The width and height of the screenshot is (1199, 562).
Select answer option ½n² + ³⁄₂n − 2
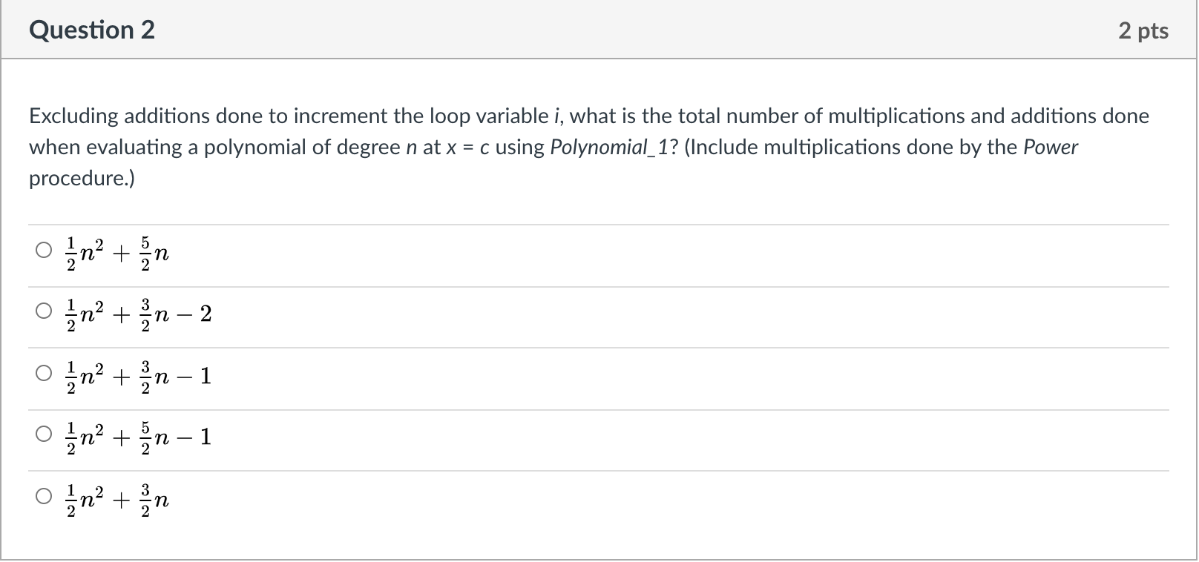[x=45, y=311]
